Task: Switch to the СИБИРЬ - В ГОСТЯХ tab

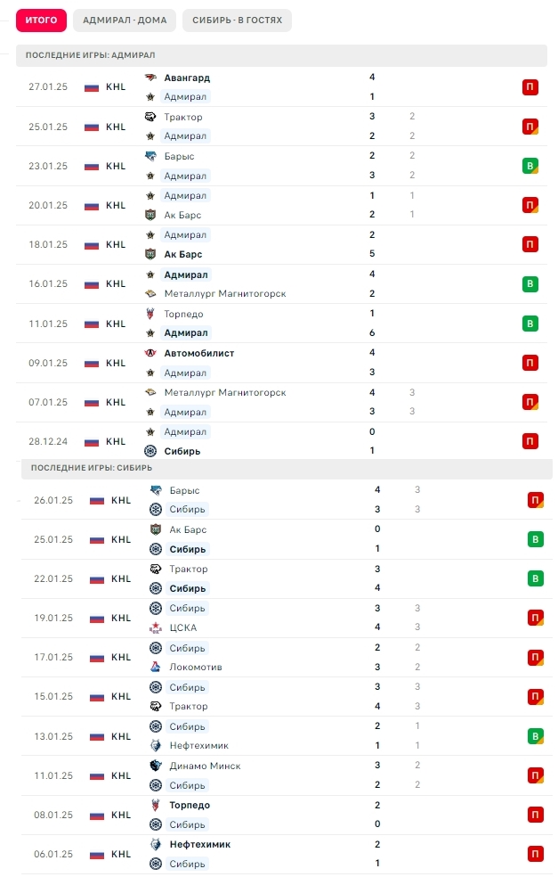Action: tap(238, 20)
